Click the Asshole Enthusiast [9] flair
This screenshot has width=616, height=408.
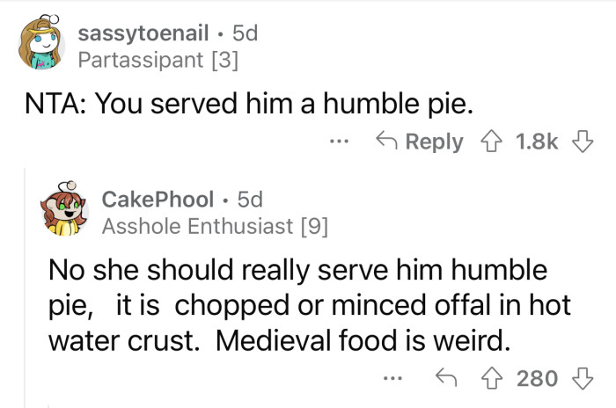215,226
